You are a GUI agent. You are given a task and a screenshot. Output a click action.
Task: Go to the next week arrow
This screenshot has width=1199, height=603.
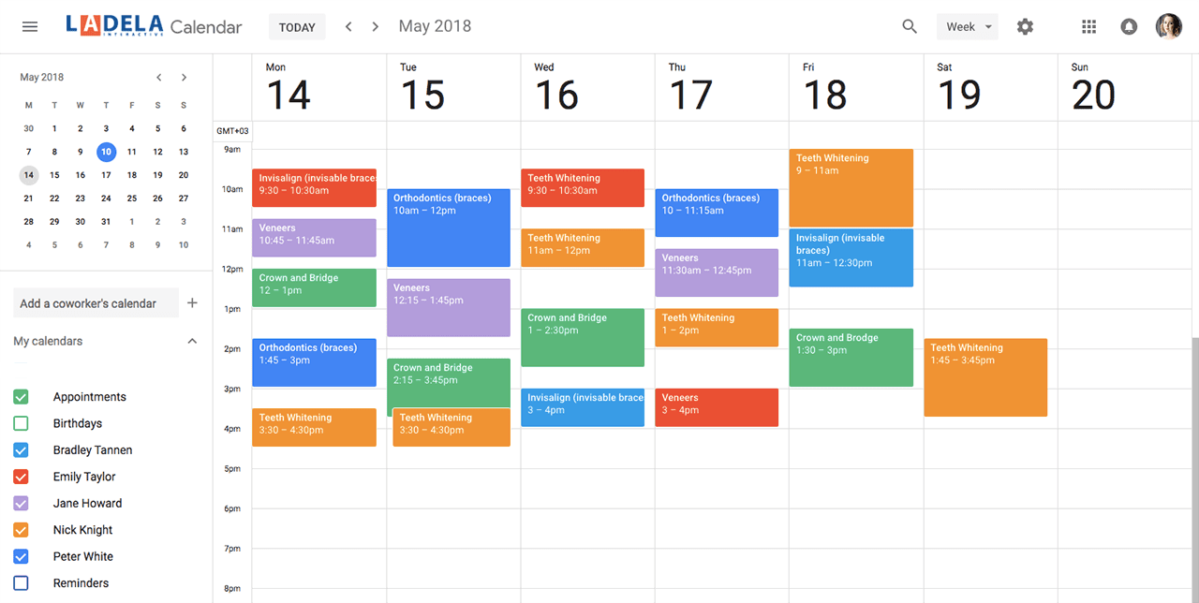coord(376,26)
